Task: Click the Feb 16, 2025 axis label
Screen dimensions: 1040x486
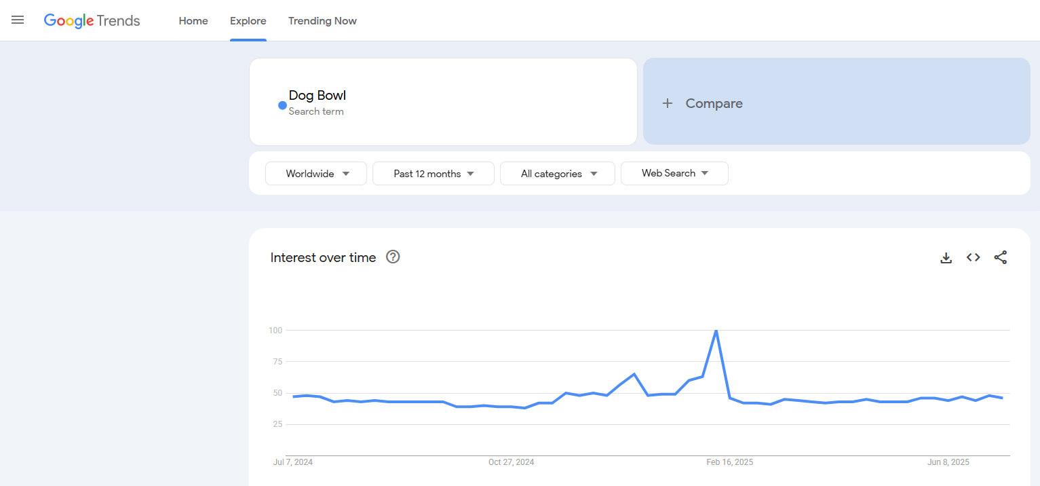Action: 729,462
